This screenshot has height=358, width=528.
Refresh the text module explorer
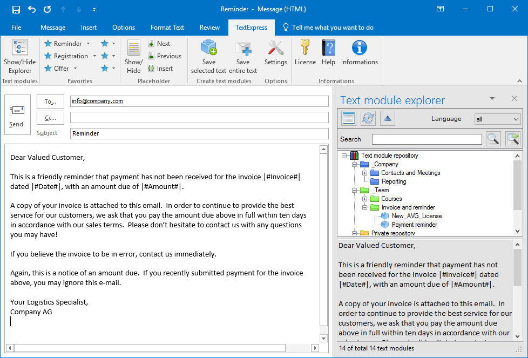point(368,118)
